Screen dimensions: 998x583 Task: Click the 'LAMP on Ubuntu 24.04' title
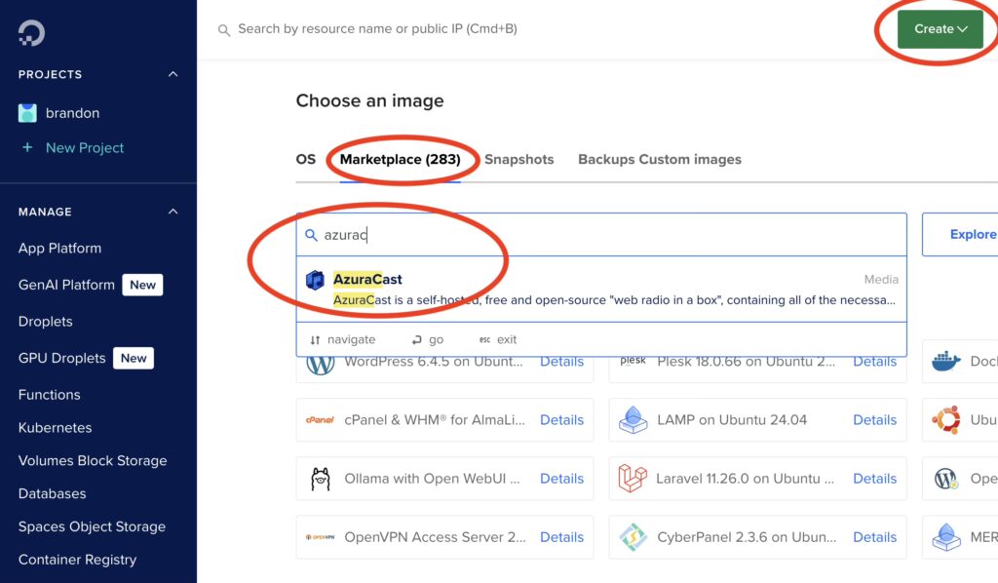click(732, 420)
